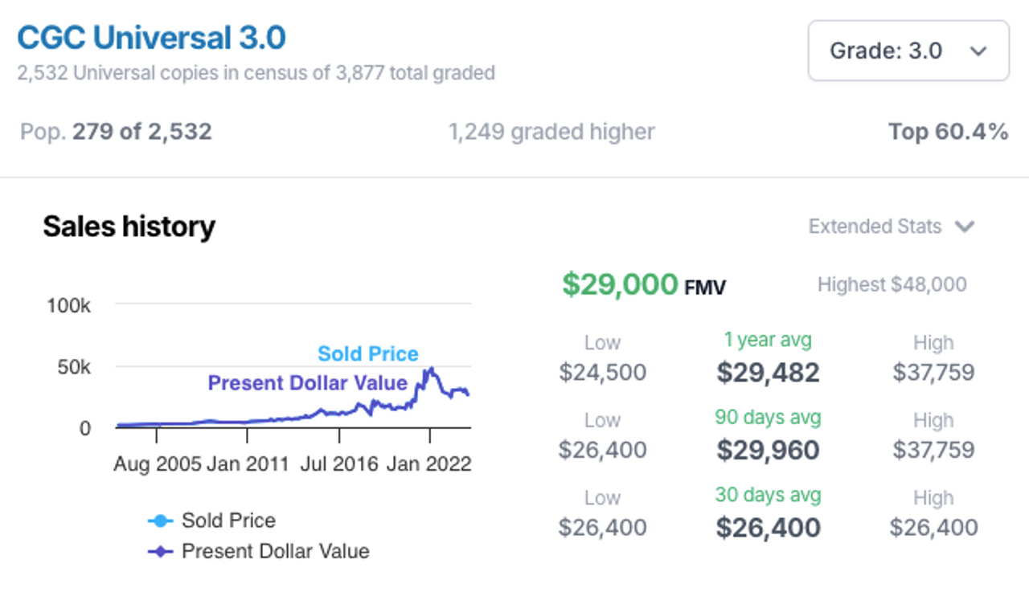Click the Aug 2005 axis label

[x=156, y=463]
